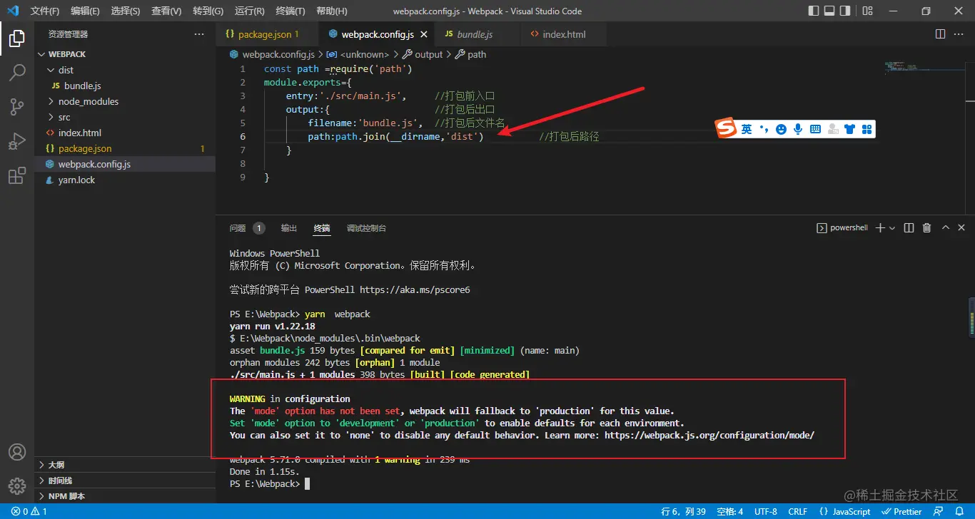Expand the src folder
Screen dimensions: 975x519
point(125,117)
